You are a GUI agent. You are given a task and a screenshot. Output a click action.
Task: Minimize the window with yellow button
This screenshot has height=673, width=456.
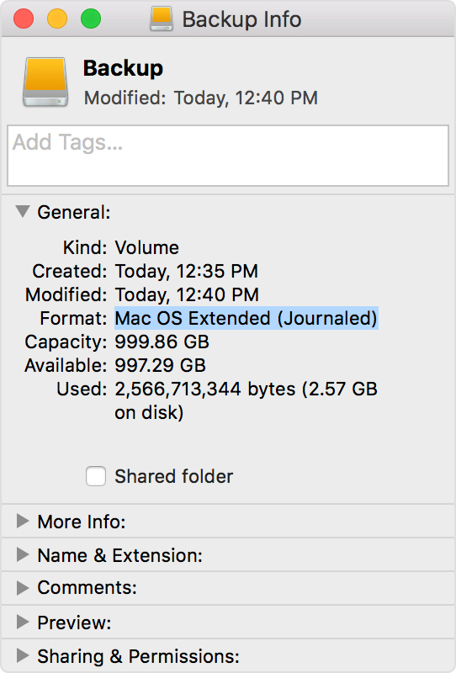pyautogui.click(x=57, y=19)
